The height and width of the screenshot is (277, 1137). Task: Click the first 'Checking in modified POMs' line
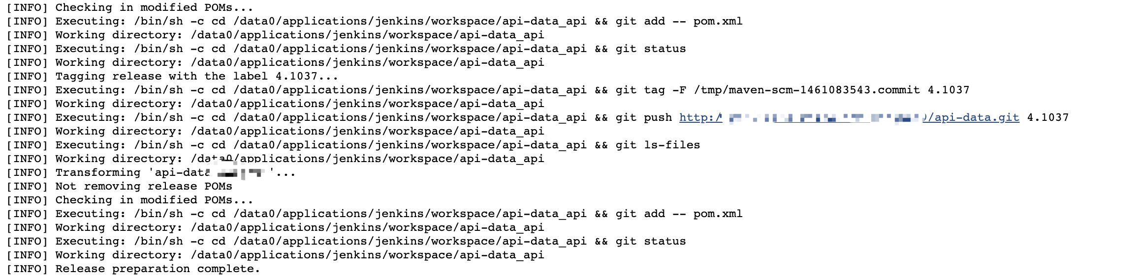[x=154, y=8]
